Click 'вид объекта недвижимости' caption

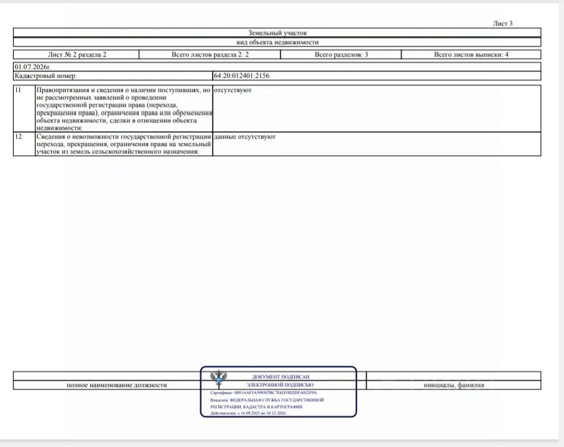[x=277, y=42]
